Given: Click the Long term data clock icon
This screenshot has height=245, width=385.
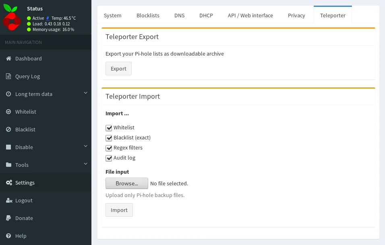Looking at the screenshot, I should click(8, 94).
